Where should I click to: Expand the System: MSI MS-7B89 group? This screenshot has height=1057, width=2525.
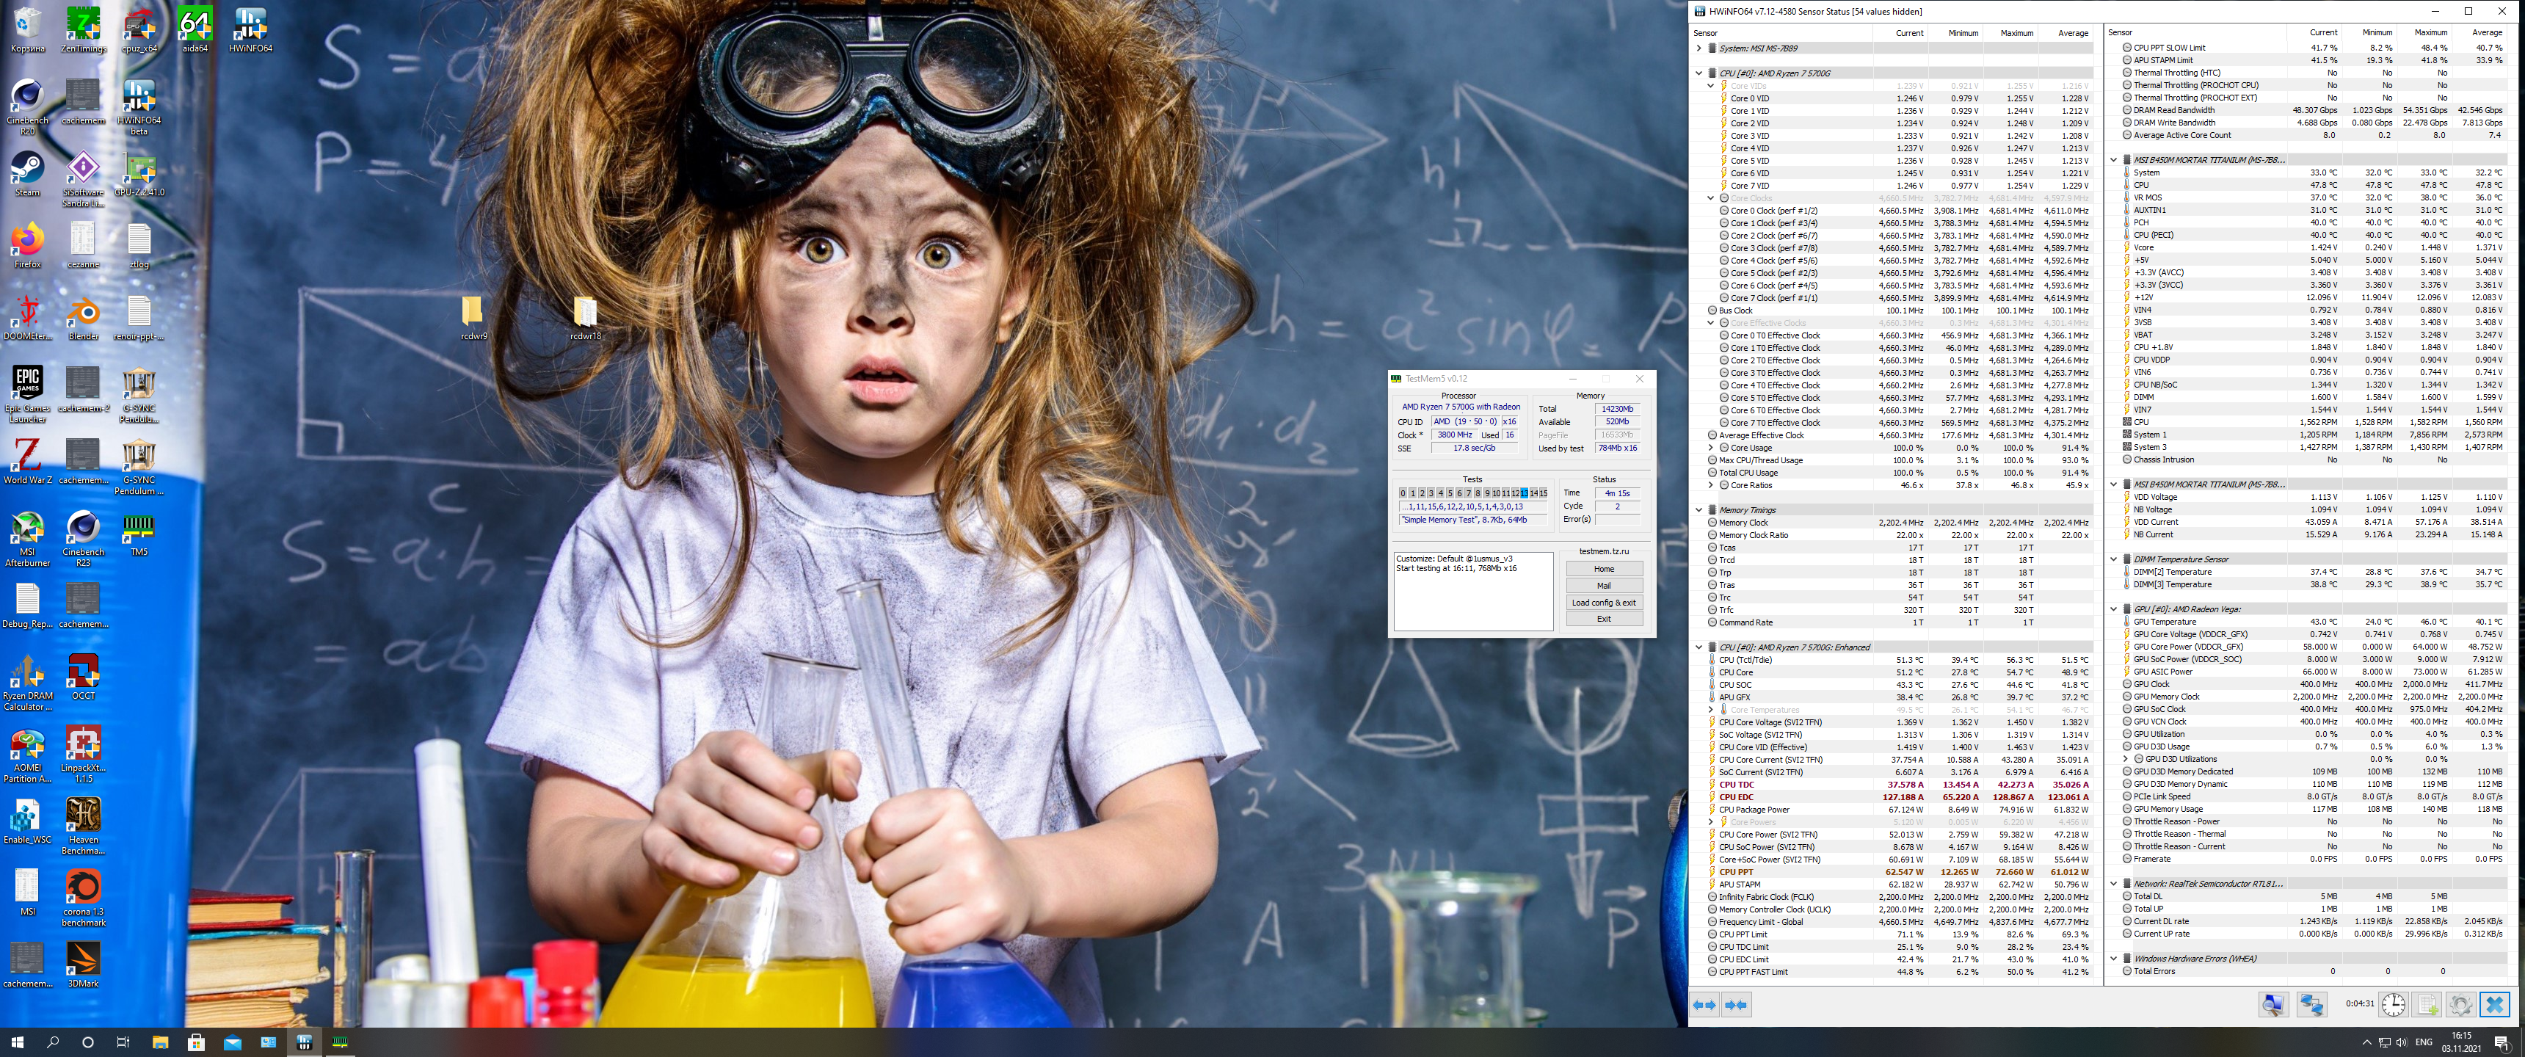[1699, 48]
